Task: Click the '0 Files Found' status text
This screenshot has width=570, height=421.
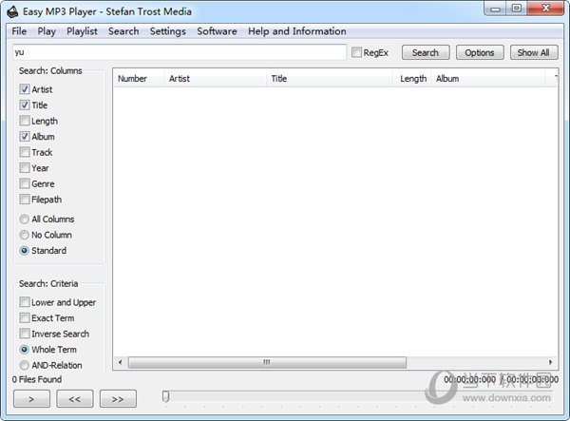Action: click(x=37, y=379)
